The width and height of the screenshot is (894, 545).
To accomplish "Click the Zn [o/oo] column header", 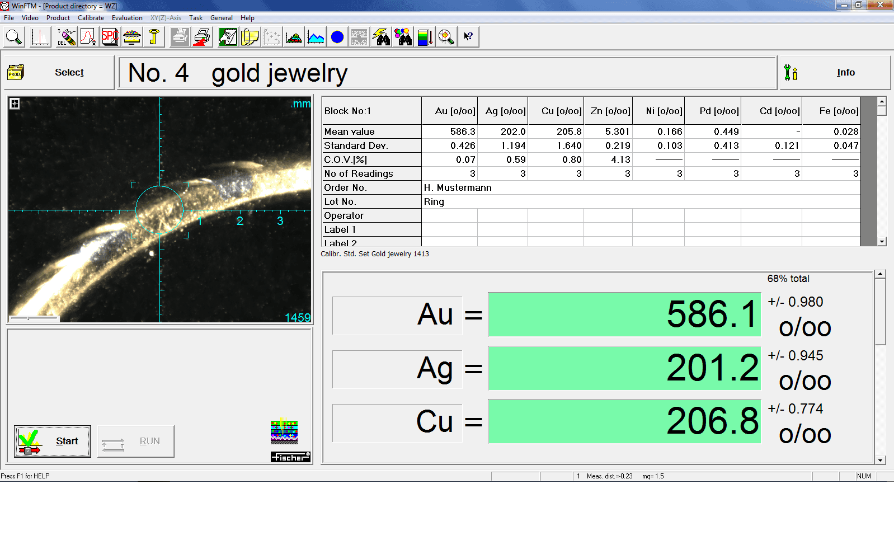I will (608, 111).
